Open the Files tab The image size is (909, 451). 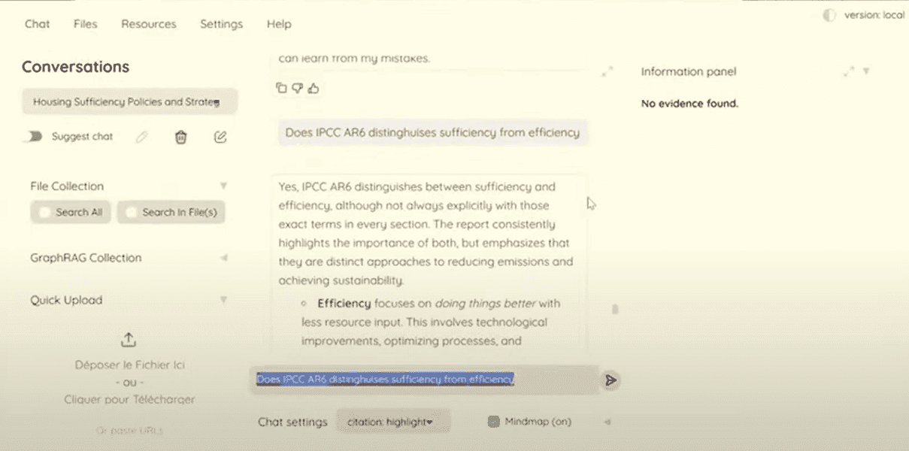tap(85, 24)
